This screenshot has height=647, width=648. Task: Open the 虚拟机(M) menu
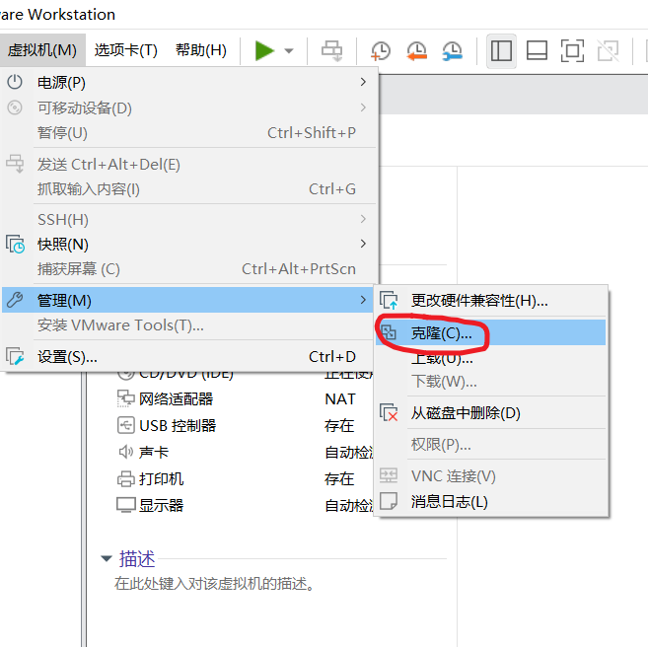tap(42, 50)
